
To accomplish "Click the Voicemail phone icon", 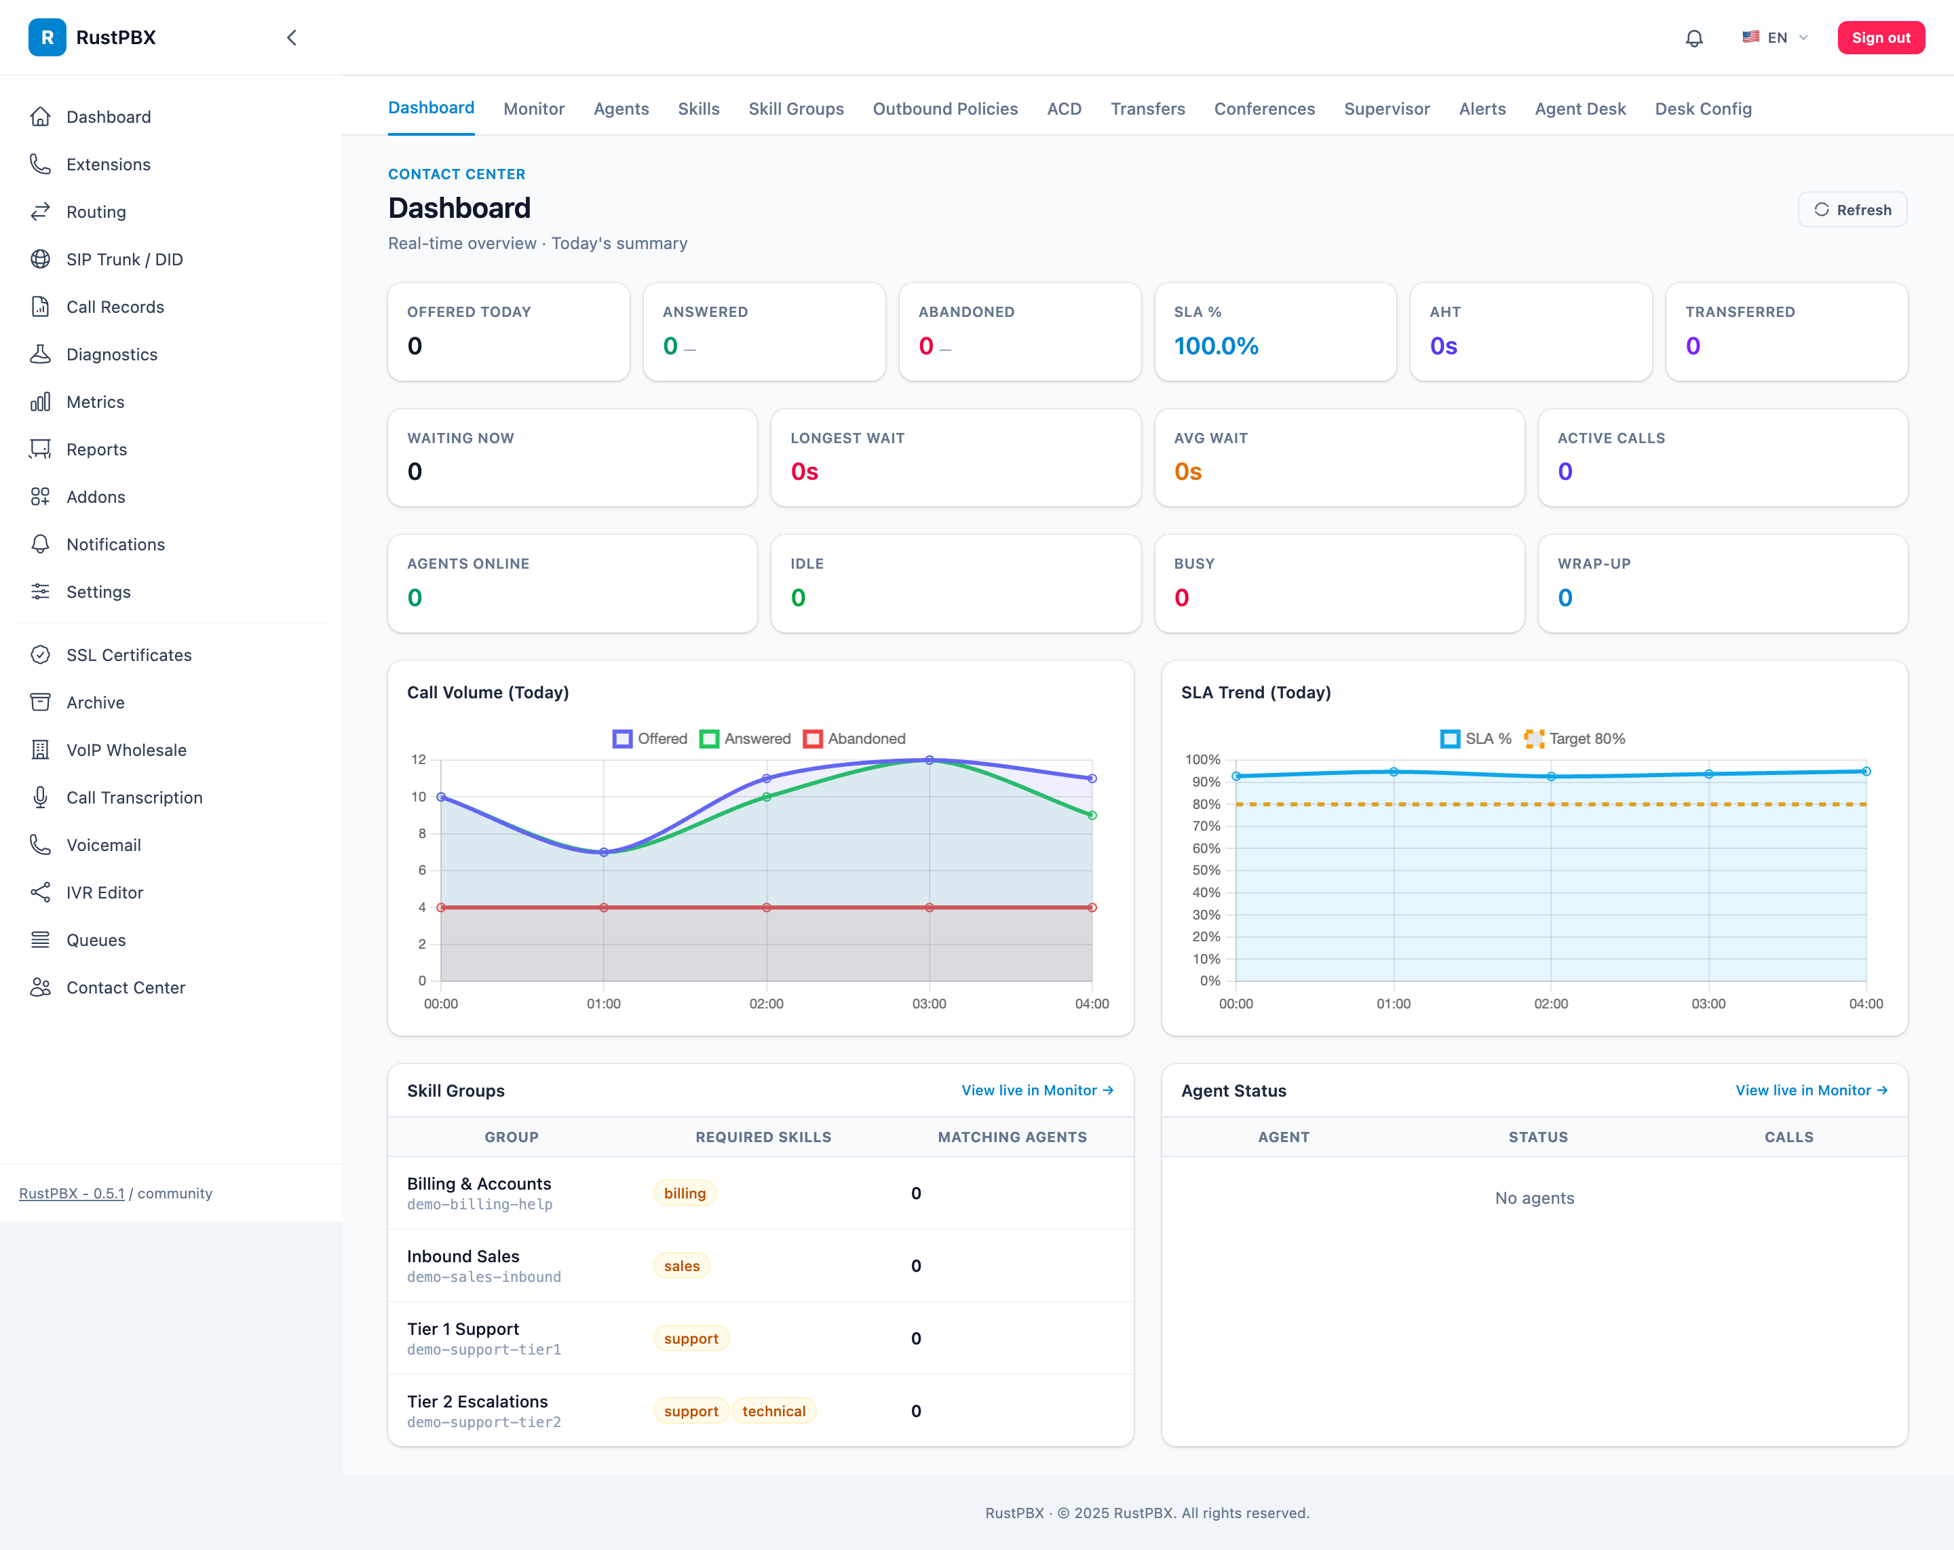I will coord(40,845).
